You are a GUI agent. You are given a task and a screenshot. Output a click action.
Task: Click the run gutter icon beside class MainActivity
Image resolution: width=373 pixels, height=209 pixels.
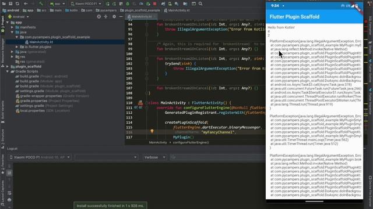tap(140, 103)
